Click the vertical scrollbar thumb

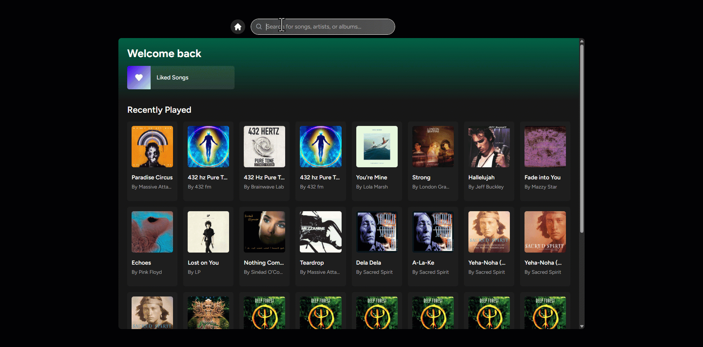(x=582, y=138)
